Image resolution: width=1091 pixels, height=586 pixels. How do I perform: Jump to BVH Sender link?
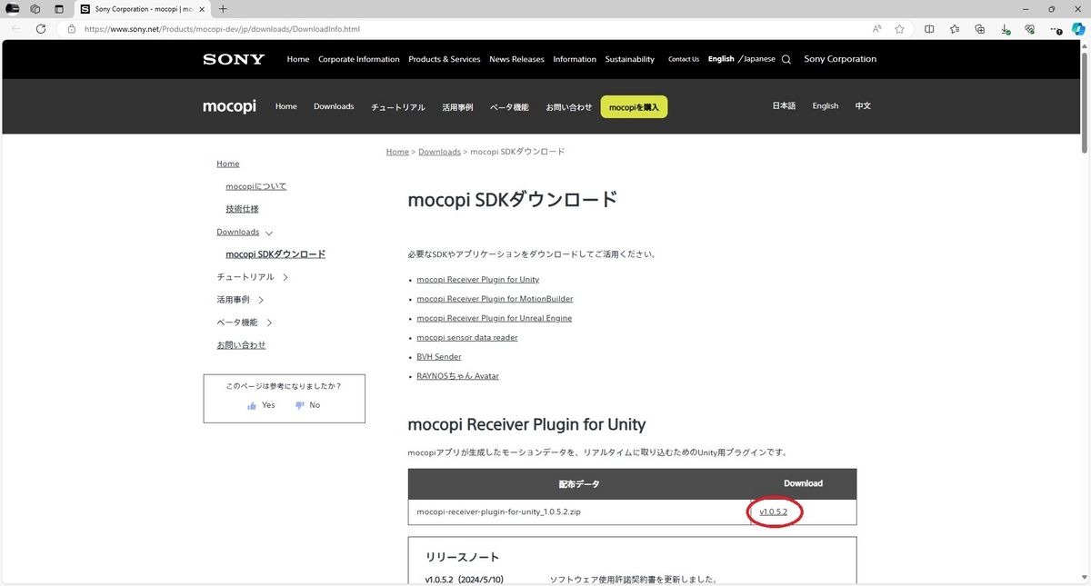point(438,357)
